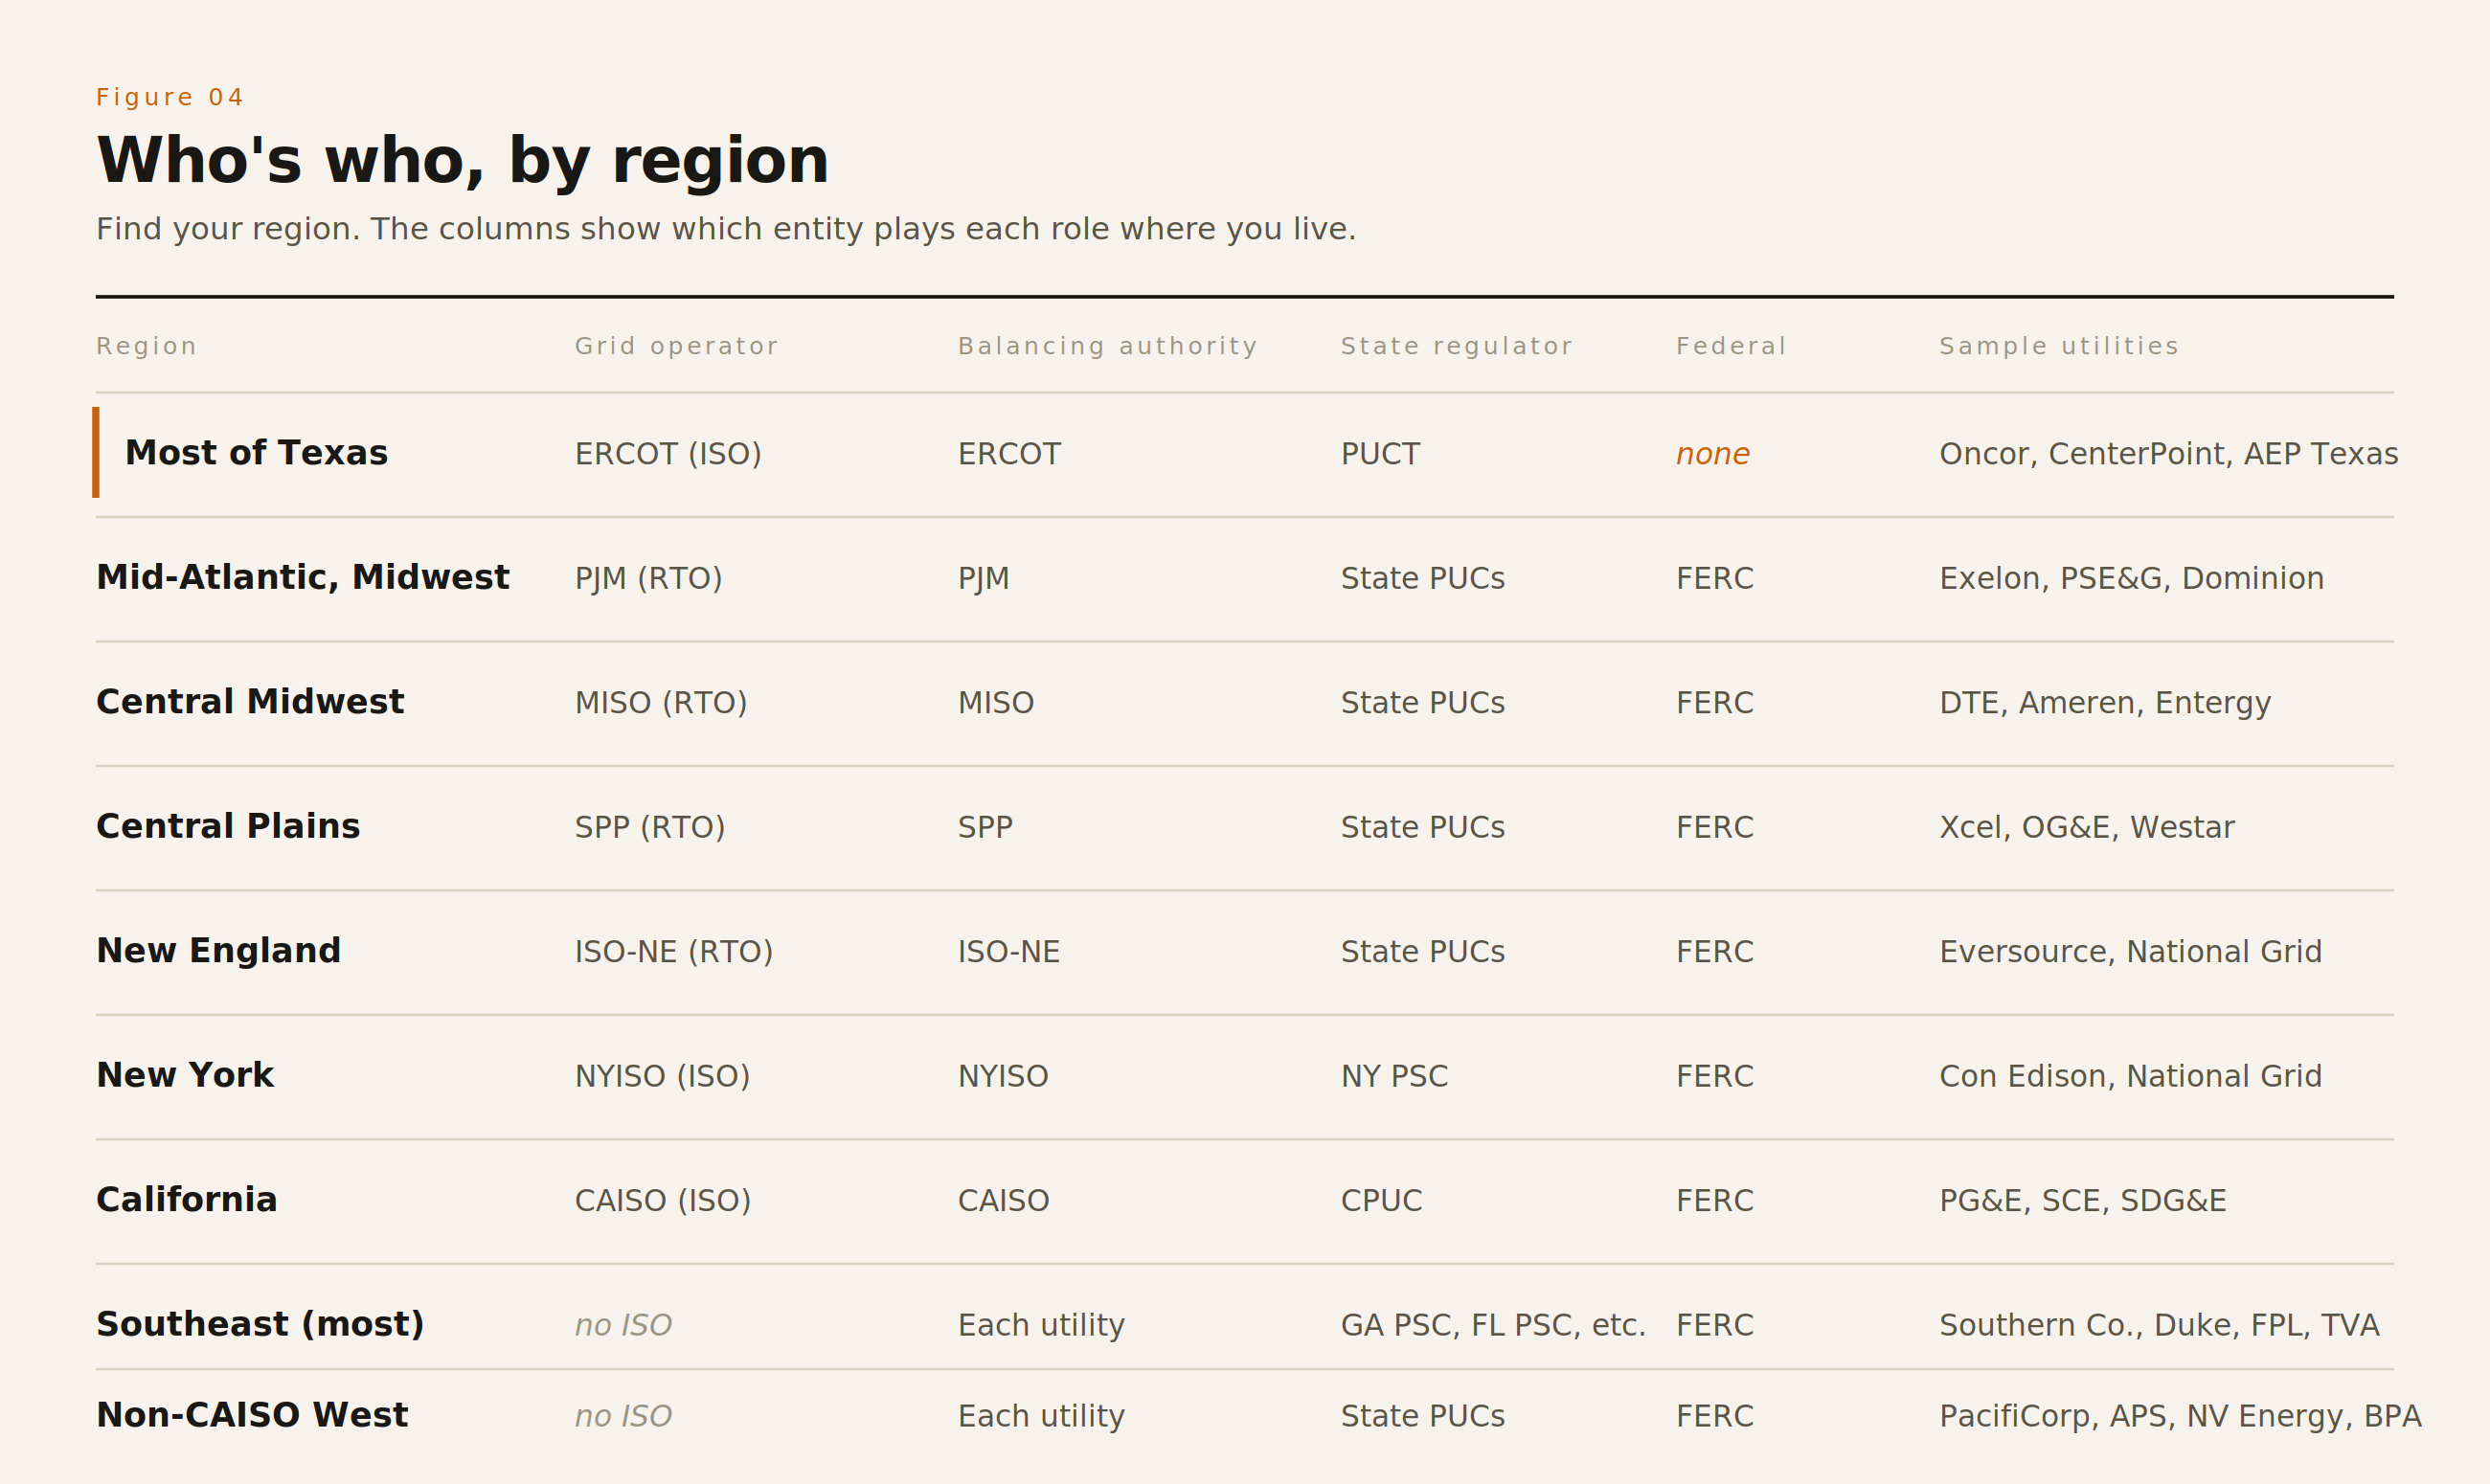Screen dimensions: 2490x1484
Task: Choose the "State regulator" column header
Action: pos(1457,346)
